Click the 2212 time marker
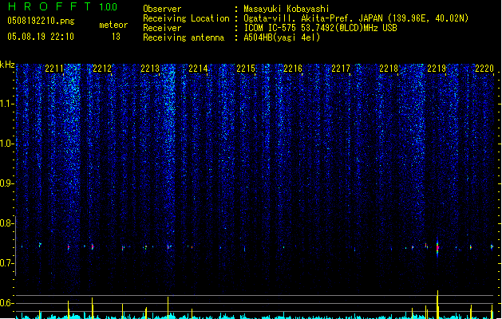Viewport: 502px width, 319px height. (x=102, y=69)
